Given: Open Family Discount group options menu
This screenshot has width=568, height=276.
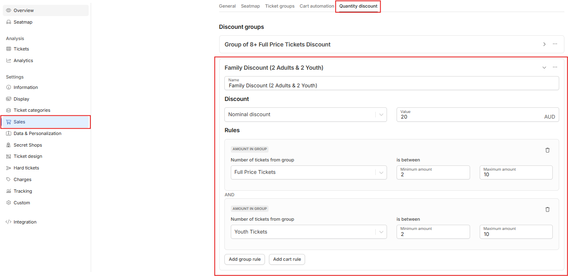Looking at the screenshot, I should coord(555,67).
